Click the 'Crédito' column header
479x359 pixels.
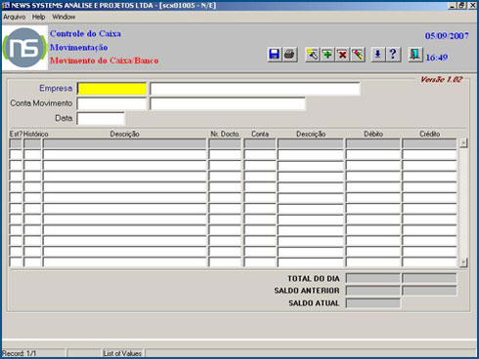click(429, 134)
